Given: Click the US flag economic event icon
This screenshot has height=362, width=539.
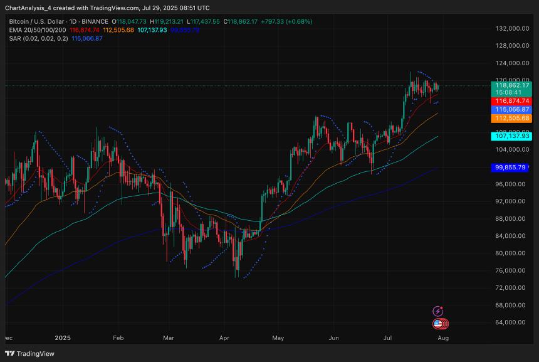Looking at the screenshot, I should (x=438, y=324).
